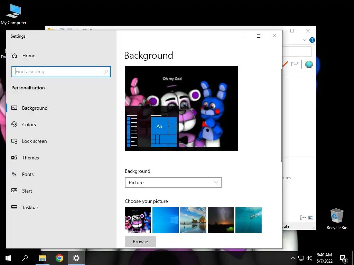Launch Google Chrome from taskbar
Viewport: 354px width, 265px height.
coord(59,258)
